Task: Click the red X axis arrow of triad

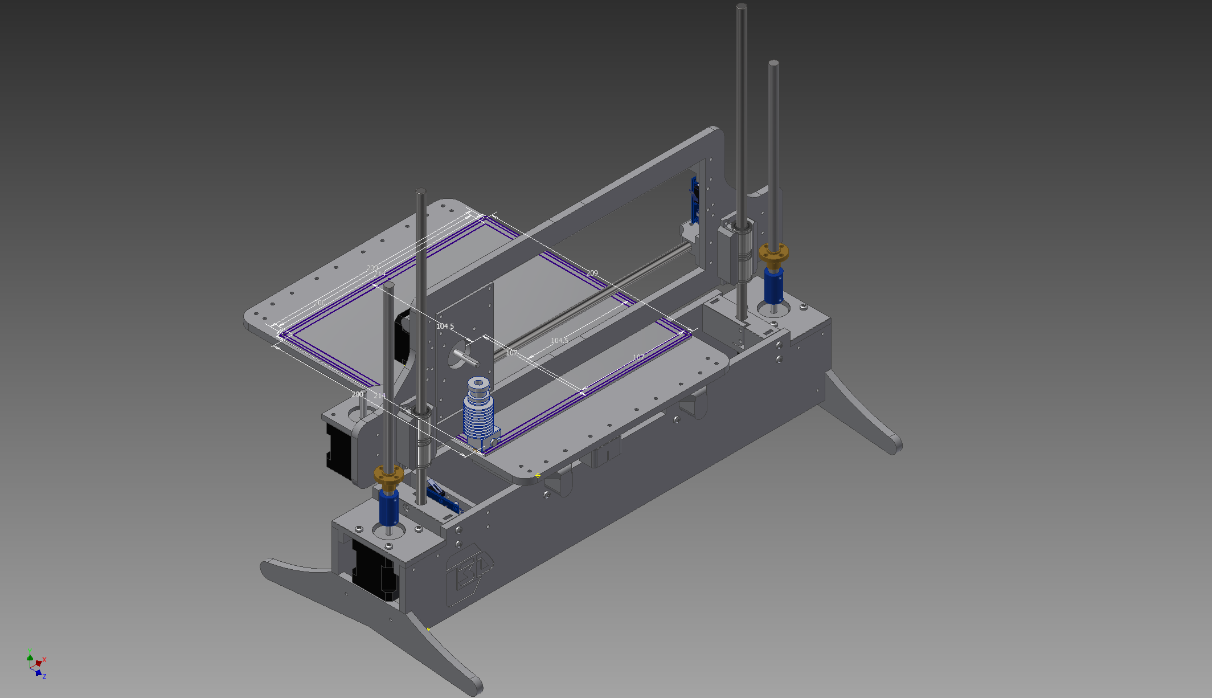Action: pos(39,663)
